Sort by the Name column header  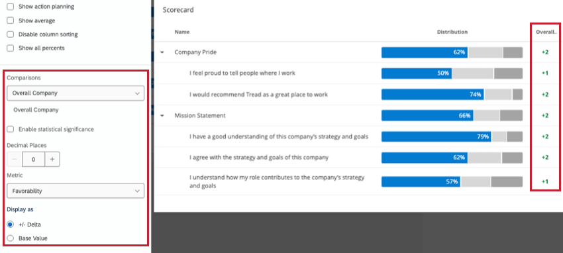pyautogui.click(x=182, y=32)
